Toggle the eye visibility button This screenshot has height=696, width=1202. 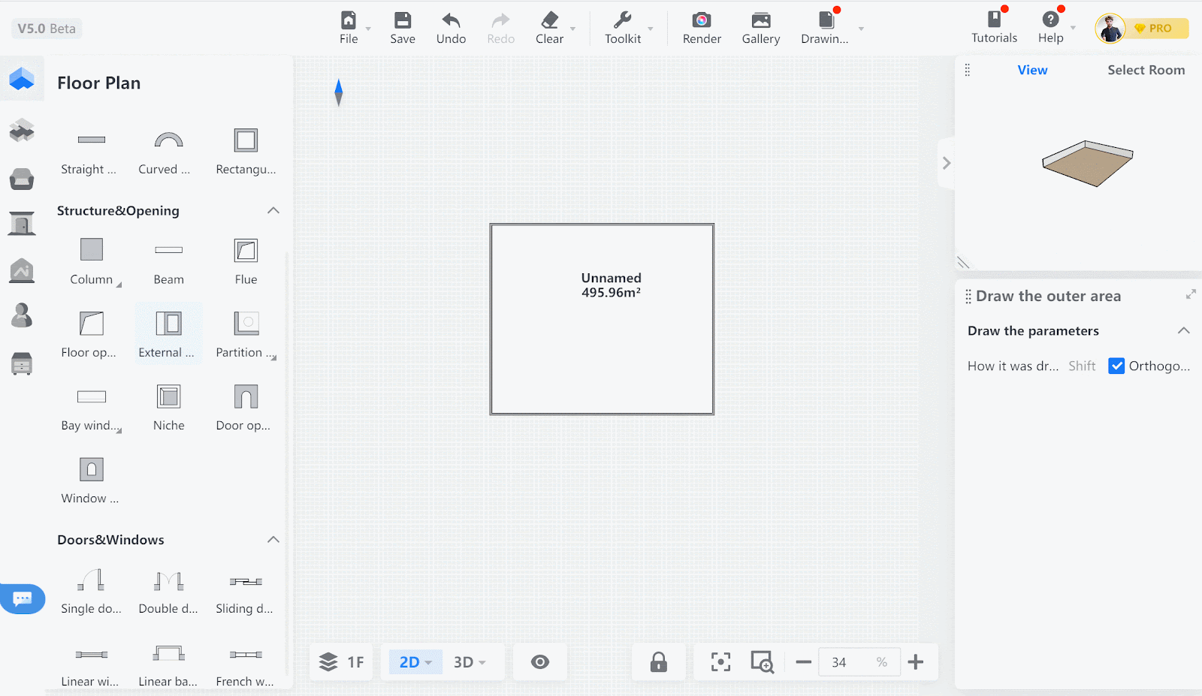coord(539,662)
